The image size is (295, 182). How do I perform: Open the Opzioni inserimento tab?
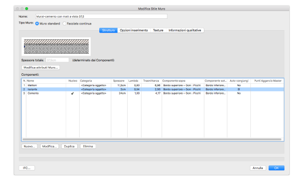(x=134, y=31)
